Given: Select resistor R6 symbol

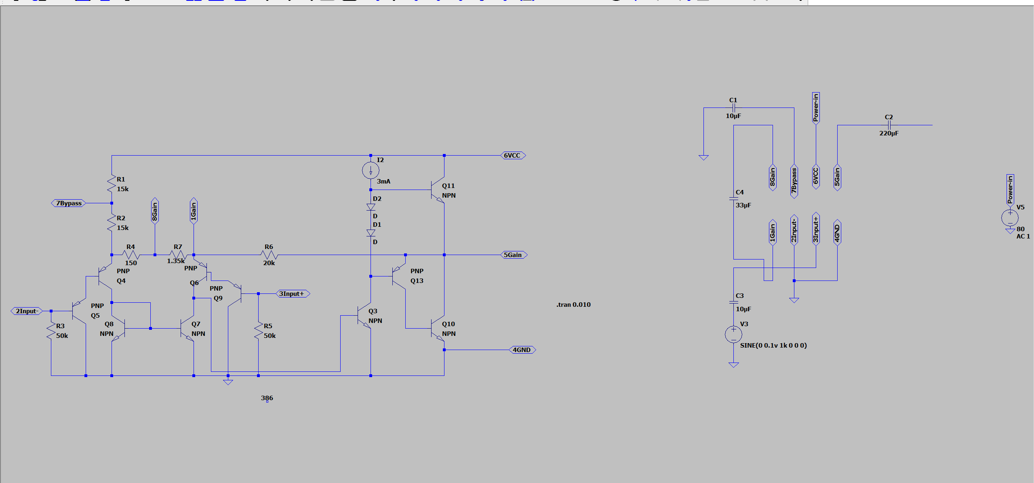Looking at the screenshot, I should [269, 255].
